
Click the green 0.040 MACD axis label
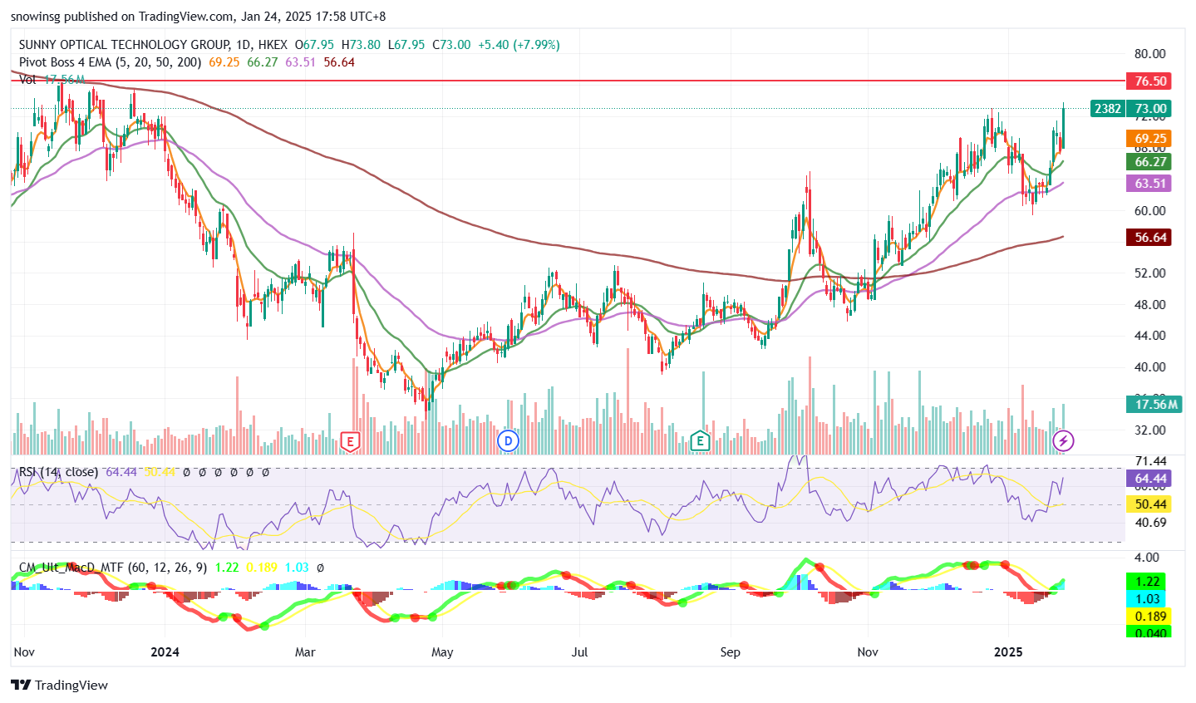[x=1147, y=632]
